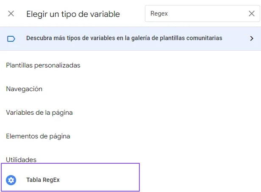Close the Elegir un tipo de variable panel

pyautogui.click(x=11, y=14)
